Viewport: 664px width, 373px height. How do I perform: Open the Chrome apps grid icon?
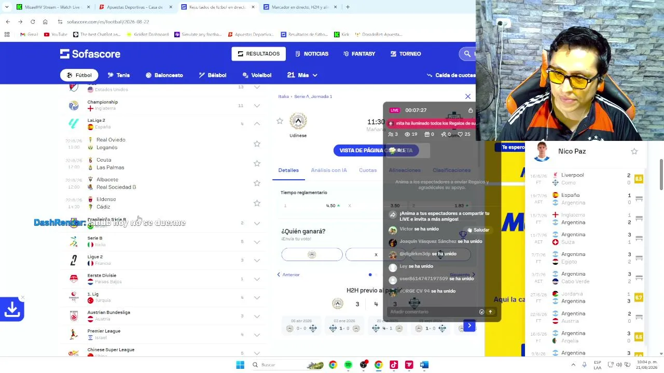pos(7,35)
